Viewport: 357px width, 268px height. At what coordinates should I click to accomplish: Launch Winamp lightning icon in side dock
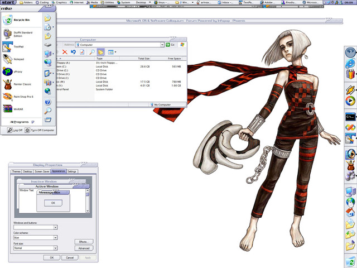(350, 90)
